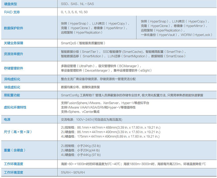
Task: Select the '0, 1, 3, 5, 6, 10, 50' RAID levels
Action: pyautogui.click(x=74, y=12)
